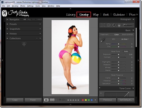
Task: Select the Red Eye Correction tool
Action: click(x=114, y=25)
